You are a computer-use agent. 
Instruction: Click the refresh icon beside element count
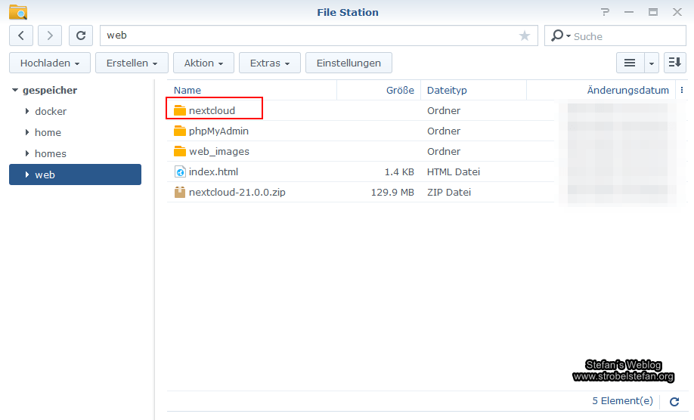tap(675, 402)
